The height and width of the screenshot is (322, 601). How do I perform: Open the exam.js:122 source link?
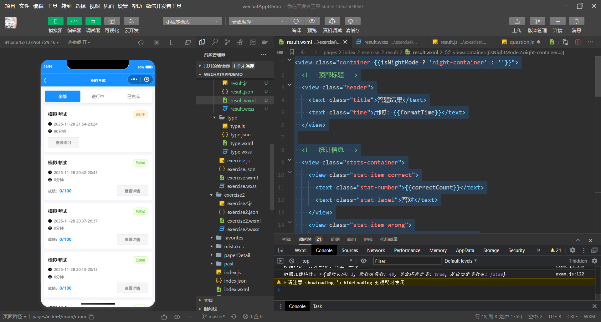[x=570, y=274]
